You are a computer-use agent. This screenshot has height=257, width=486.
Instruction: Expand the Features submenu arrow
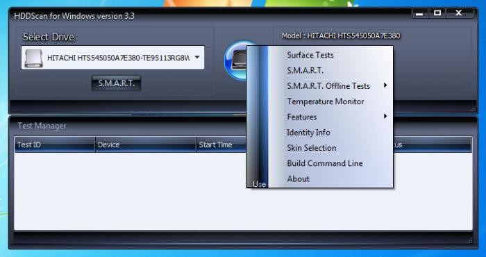pyautogui.click(x=385, y=116)
